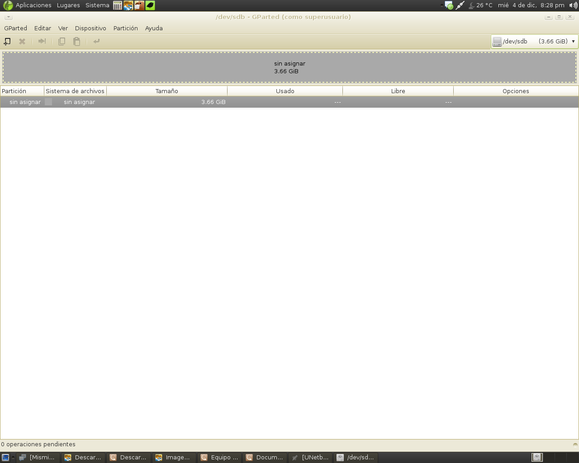The image size is (579, 463).
Task: Open the Partición menu
Action: tap(126, 28)
